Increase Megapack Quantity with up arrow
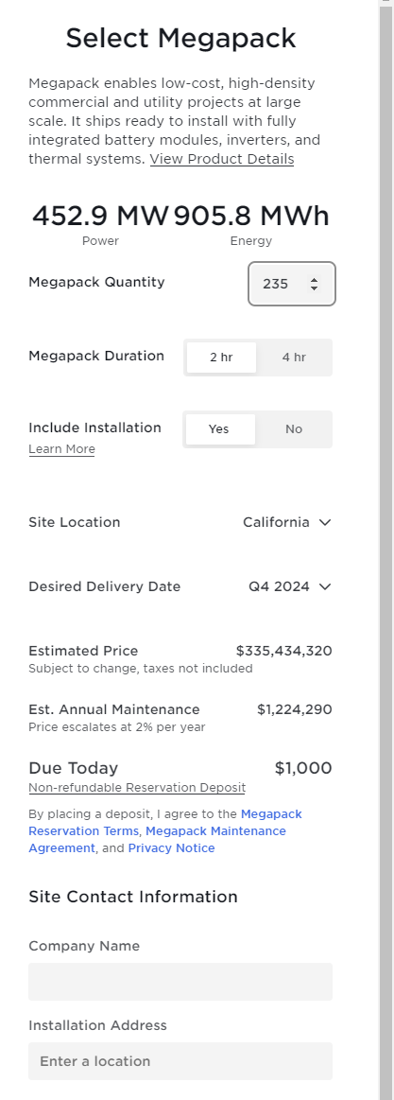The height and width of the screenshot is (1100, 394). coord(314,279)
